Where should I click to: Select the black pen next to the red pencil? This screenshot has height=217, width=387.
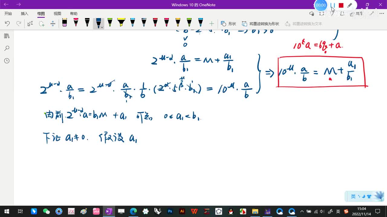click(87, 23)
